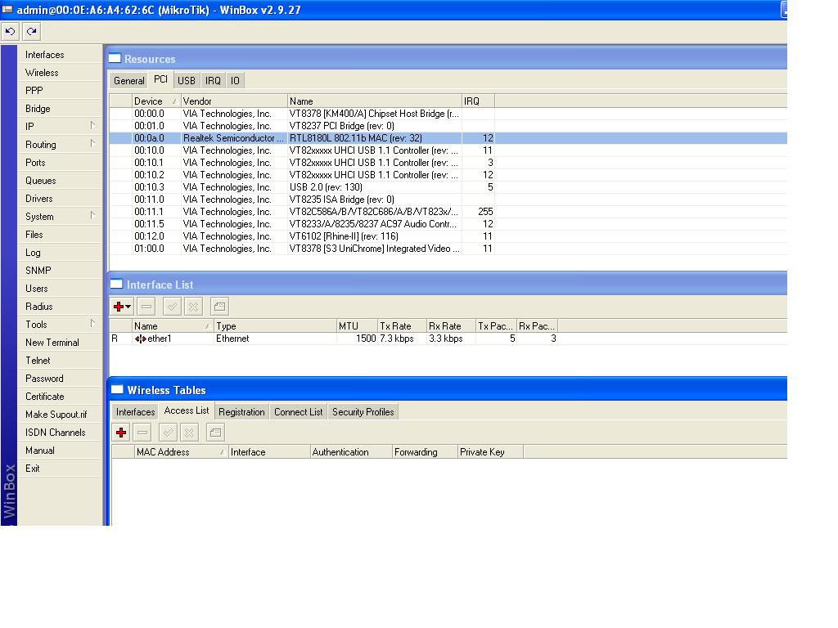
Task: Select the Access List tab in Wireless Tables
Action: click(187, 410)
